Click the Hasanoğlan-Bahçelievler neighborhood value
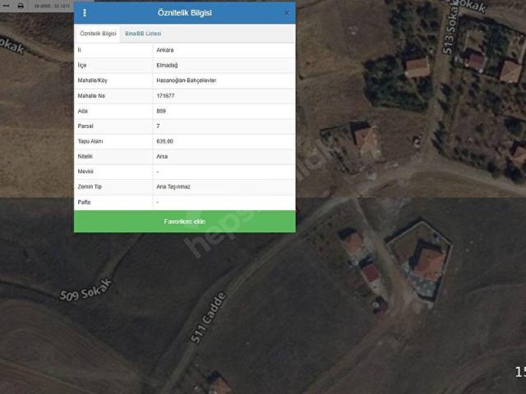 [x=186, y=80]
